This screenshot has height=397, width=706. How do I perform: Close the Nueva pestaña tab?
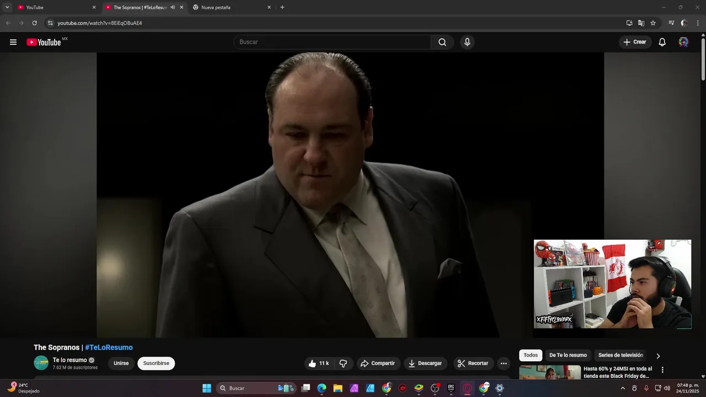(x=269, y=7)
